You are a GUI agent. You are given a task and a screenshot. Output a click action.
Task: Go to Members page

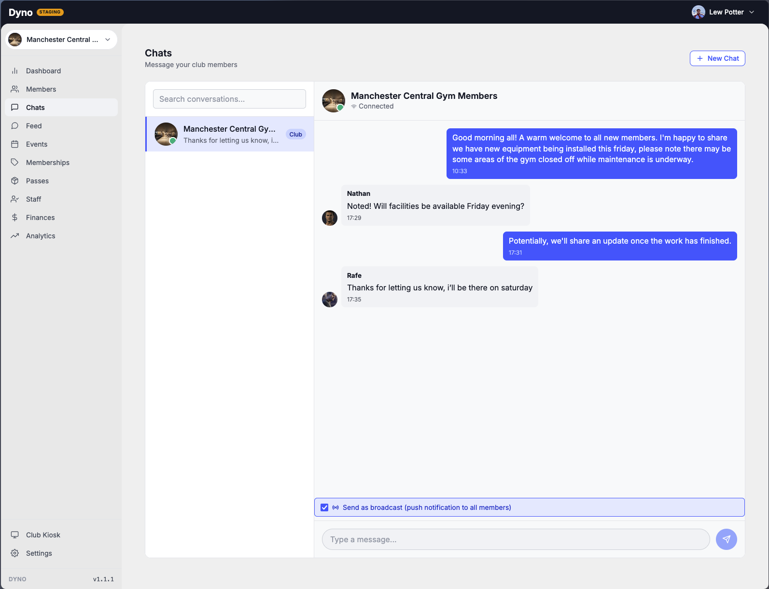61,89
